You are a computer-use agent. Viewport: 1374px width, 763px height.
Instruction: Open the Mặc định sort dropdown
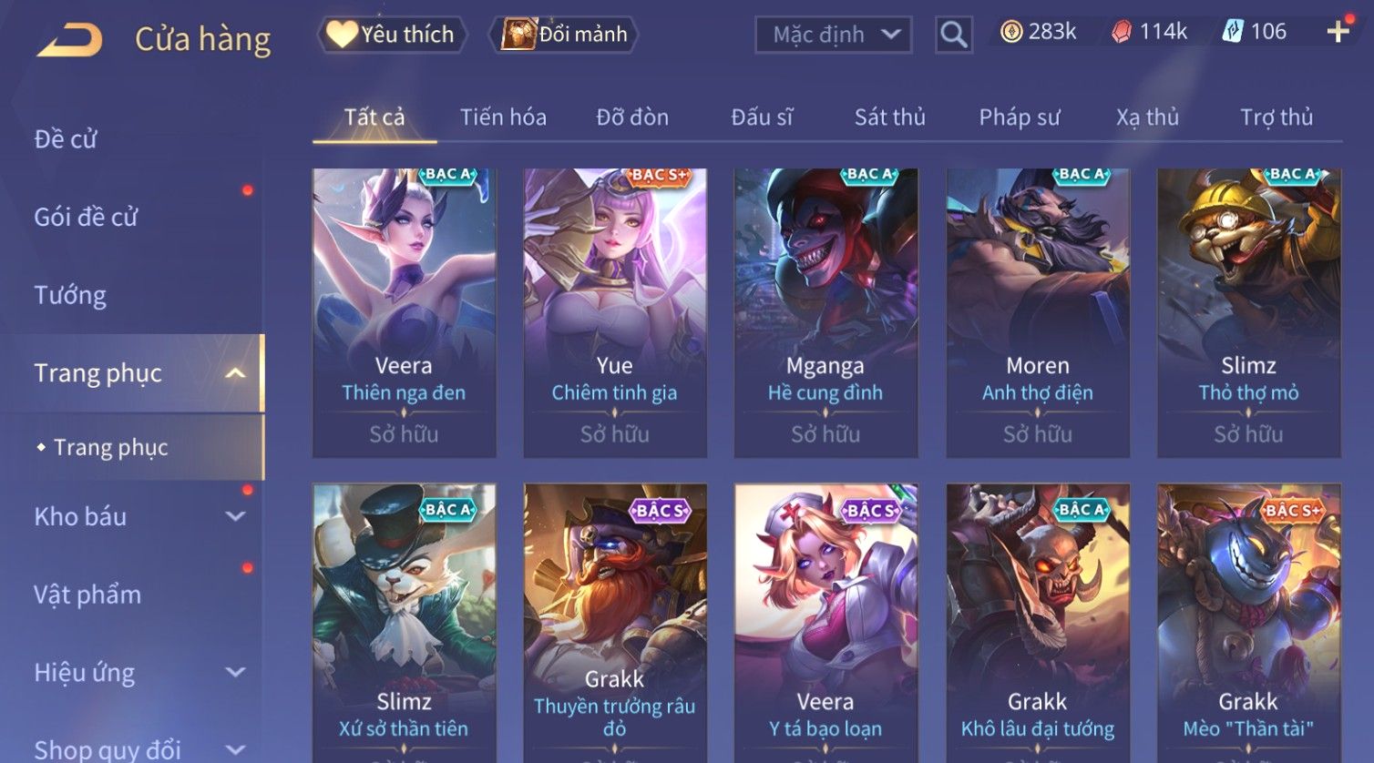point(833,35)
